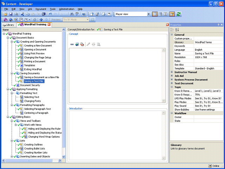The width and height of the screenshot is (225, 169).
Task: Toggle the first highlighted split layout button
Action: point(155,14)
